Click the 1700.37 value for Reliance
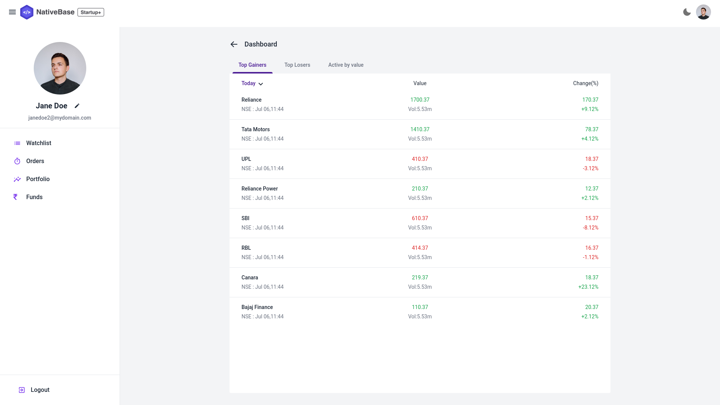The image size is (720, 405). 420,100
